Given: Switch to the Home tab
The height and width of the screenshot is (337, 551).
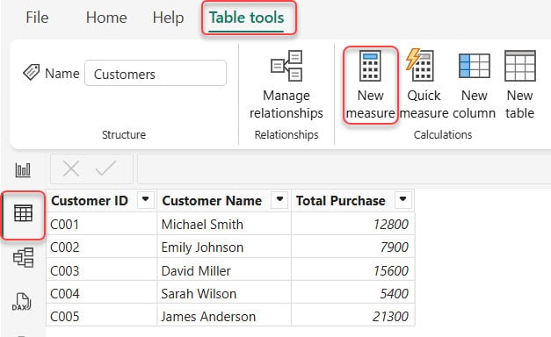Looking at the screenshot, I should point(106,18).
